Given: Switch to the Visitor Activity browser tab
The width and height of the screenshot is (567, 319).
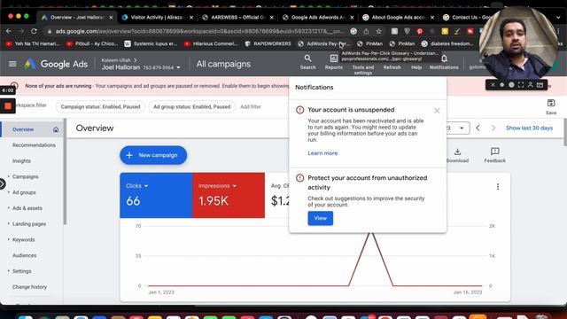Looking at the screenshot, I should point(158,18).
